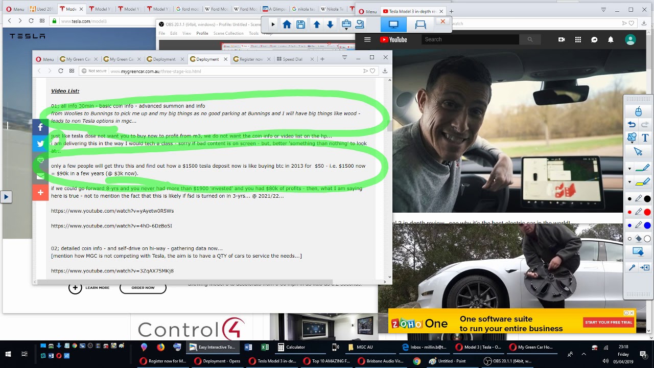Select the mouse tool in annotation palette
The image size is (654, 368).
coord(638,111)
